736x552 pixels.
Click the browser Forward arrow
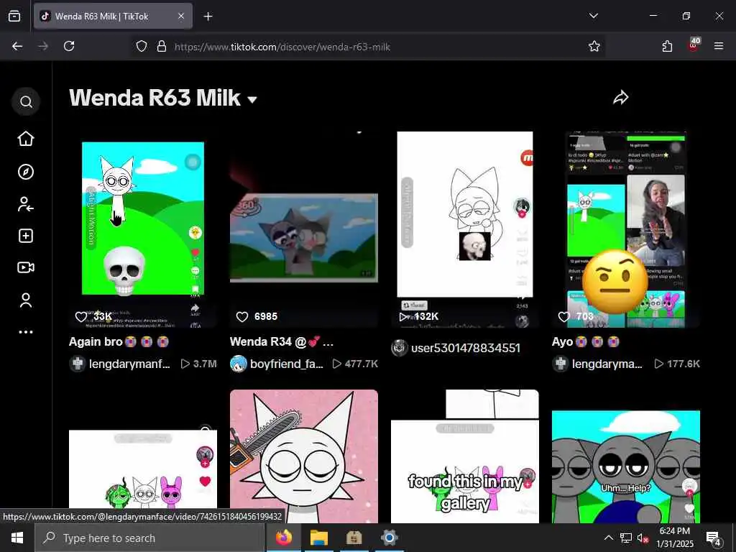43,46
